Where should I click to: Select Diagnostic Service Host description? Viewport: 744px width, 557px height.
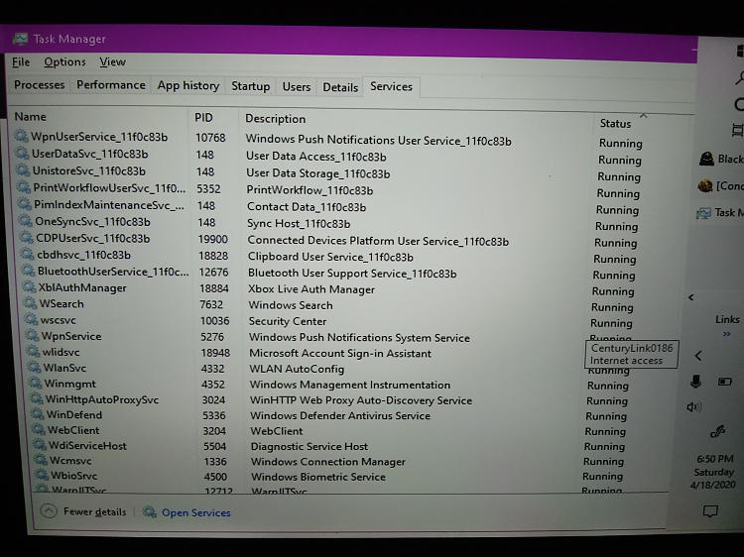(x=310, y=447)
